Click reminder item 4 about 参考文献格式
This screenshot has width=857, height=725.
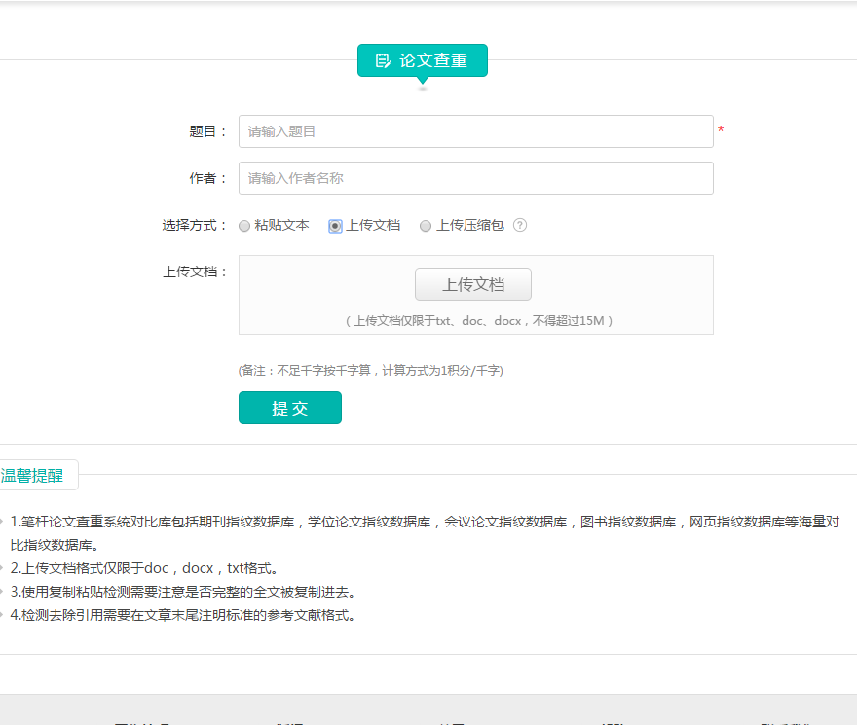[x=183, y=615]
